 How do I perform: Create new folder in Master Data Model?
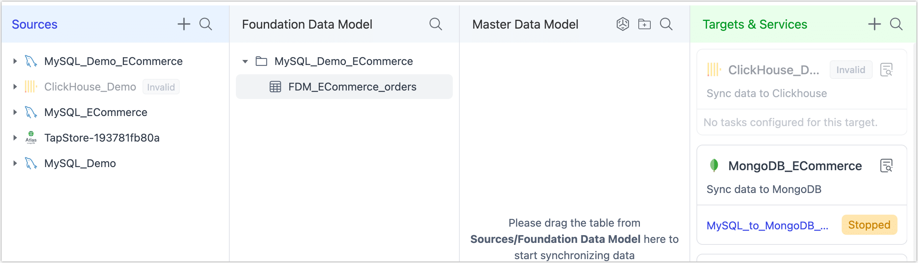pos(645,24)
